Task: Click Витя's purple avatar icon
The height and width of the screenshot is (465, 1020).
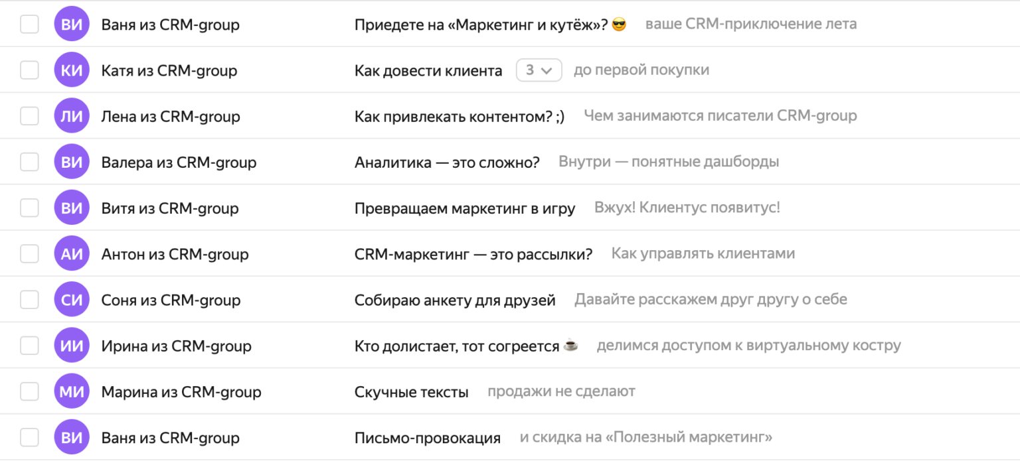Action: tap(72, 208)
